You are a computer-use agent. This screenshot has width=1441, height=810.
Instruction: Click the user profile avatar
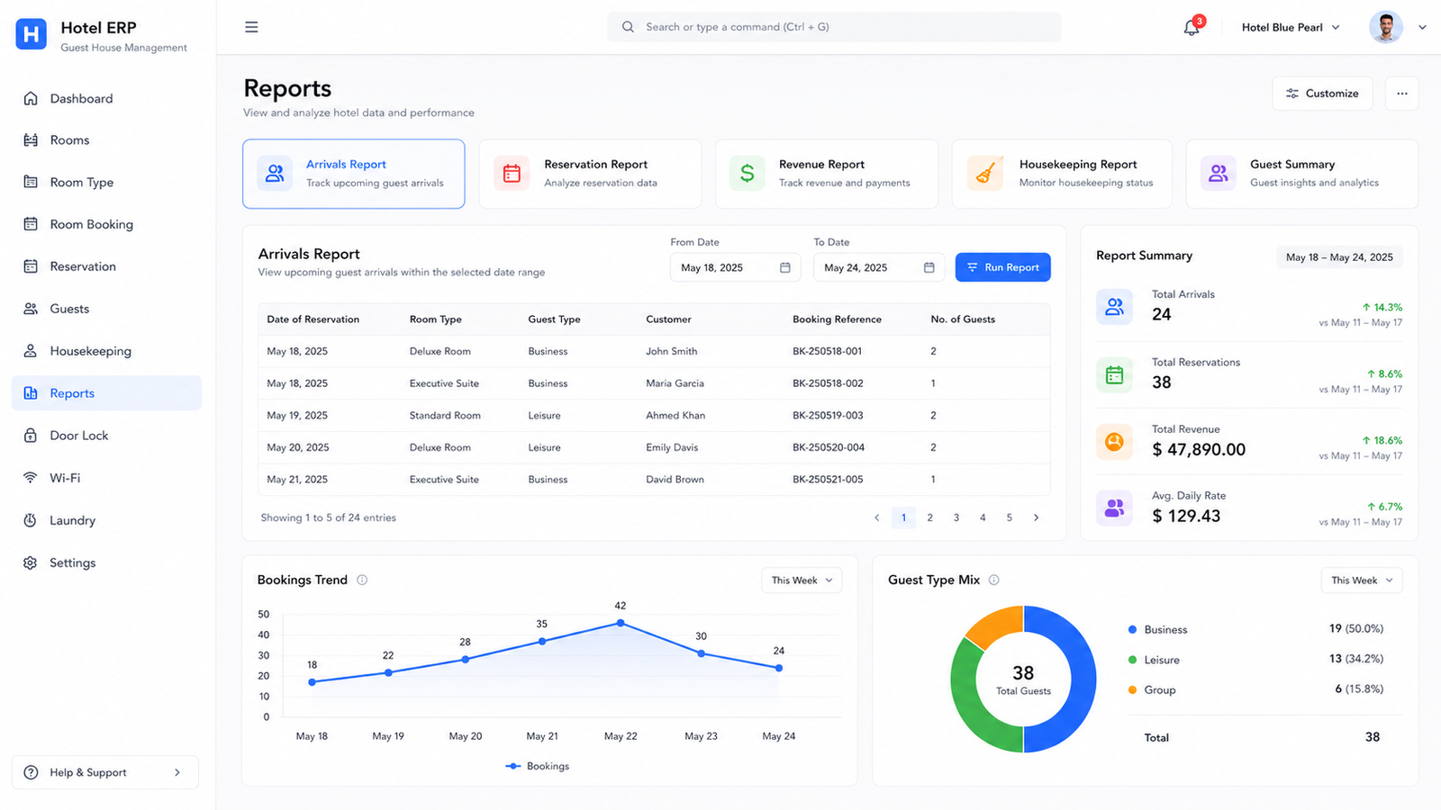(1386, 27)
